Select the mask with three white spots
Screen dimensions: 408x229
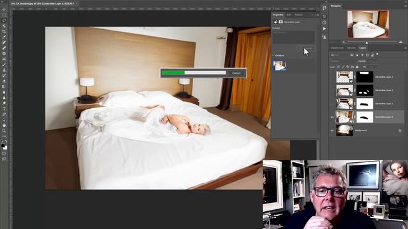365,90
